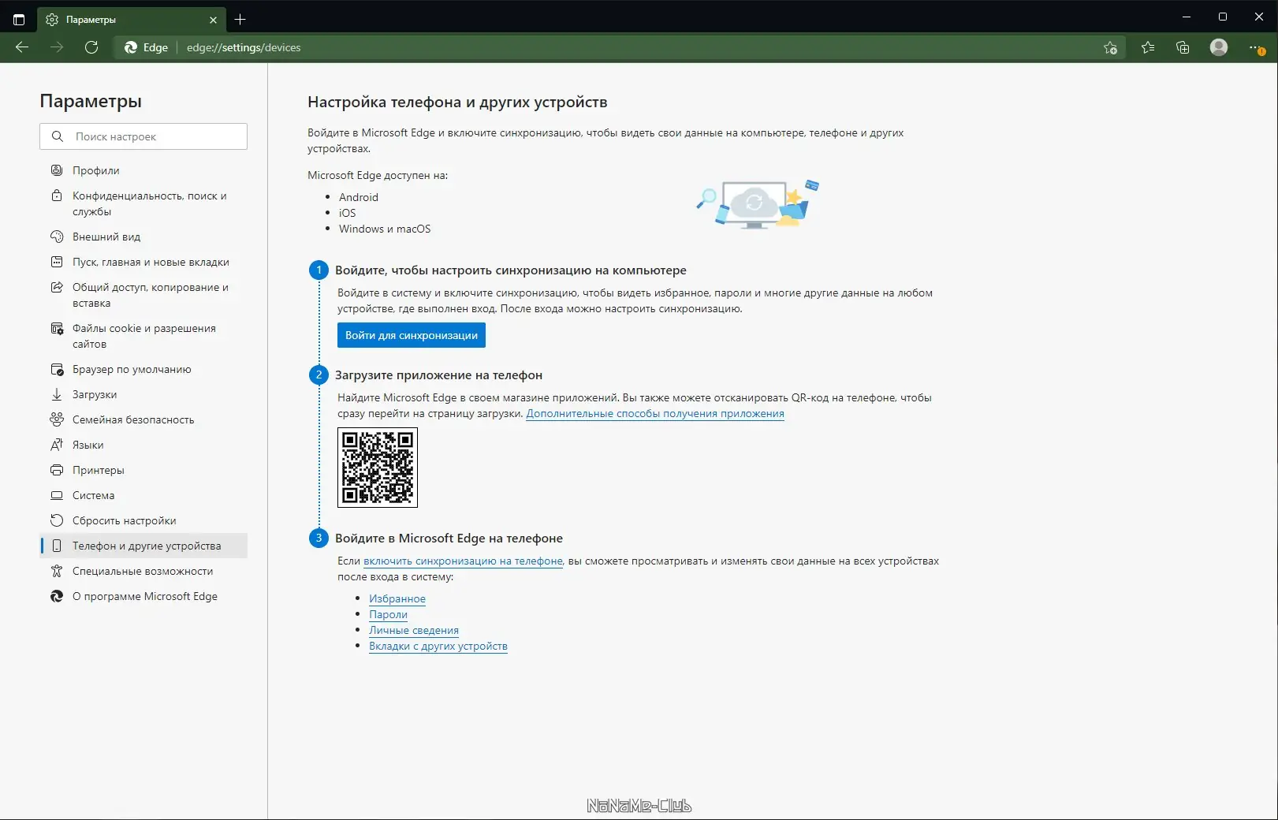Image resolution: width=1278 pixels, height=820 pixels.
Task: Open the tab actions menu icon
Action: click(x=19, y=19)
